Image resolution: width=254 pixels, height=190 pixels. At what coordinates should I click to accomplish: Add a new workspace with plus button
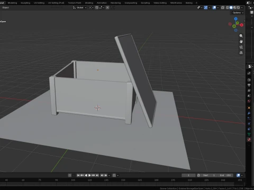click(x=196, y=3)
